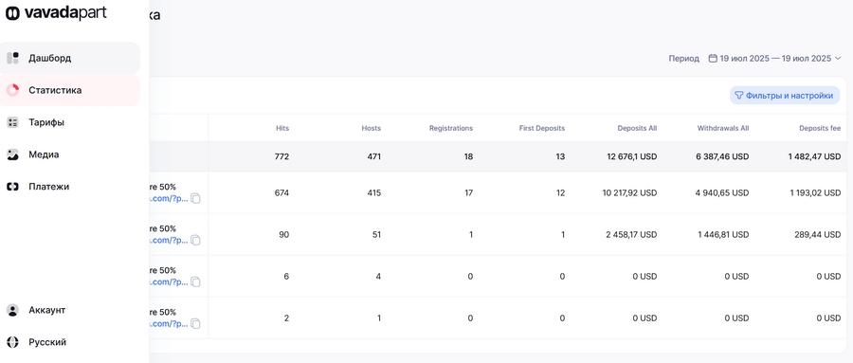Select the hosts value 51
The width and height of the screenshot is (853, 363).
pyautogui.click(x=376, y=234)
